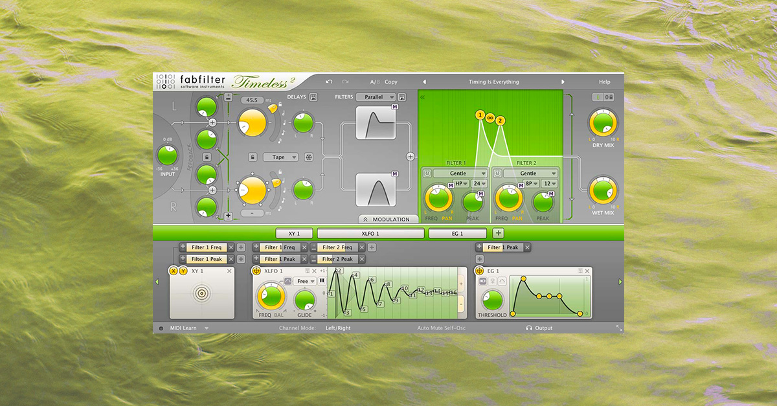
Task: Click the WET MIX knob
Action: click(603, 190)
